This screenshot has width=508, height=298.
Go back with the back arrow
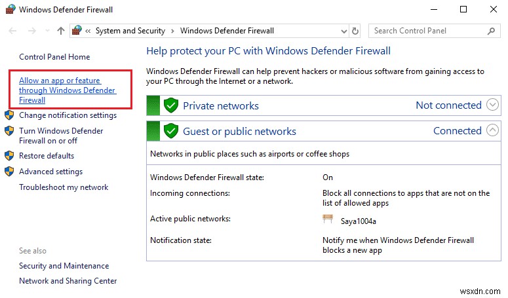tap(12, 31)
